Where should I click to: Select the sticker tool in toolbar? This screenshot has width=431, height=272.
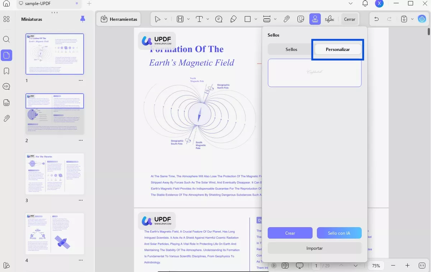coord(301,19)
